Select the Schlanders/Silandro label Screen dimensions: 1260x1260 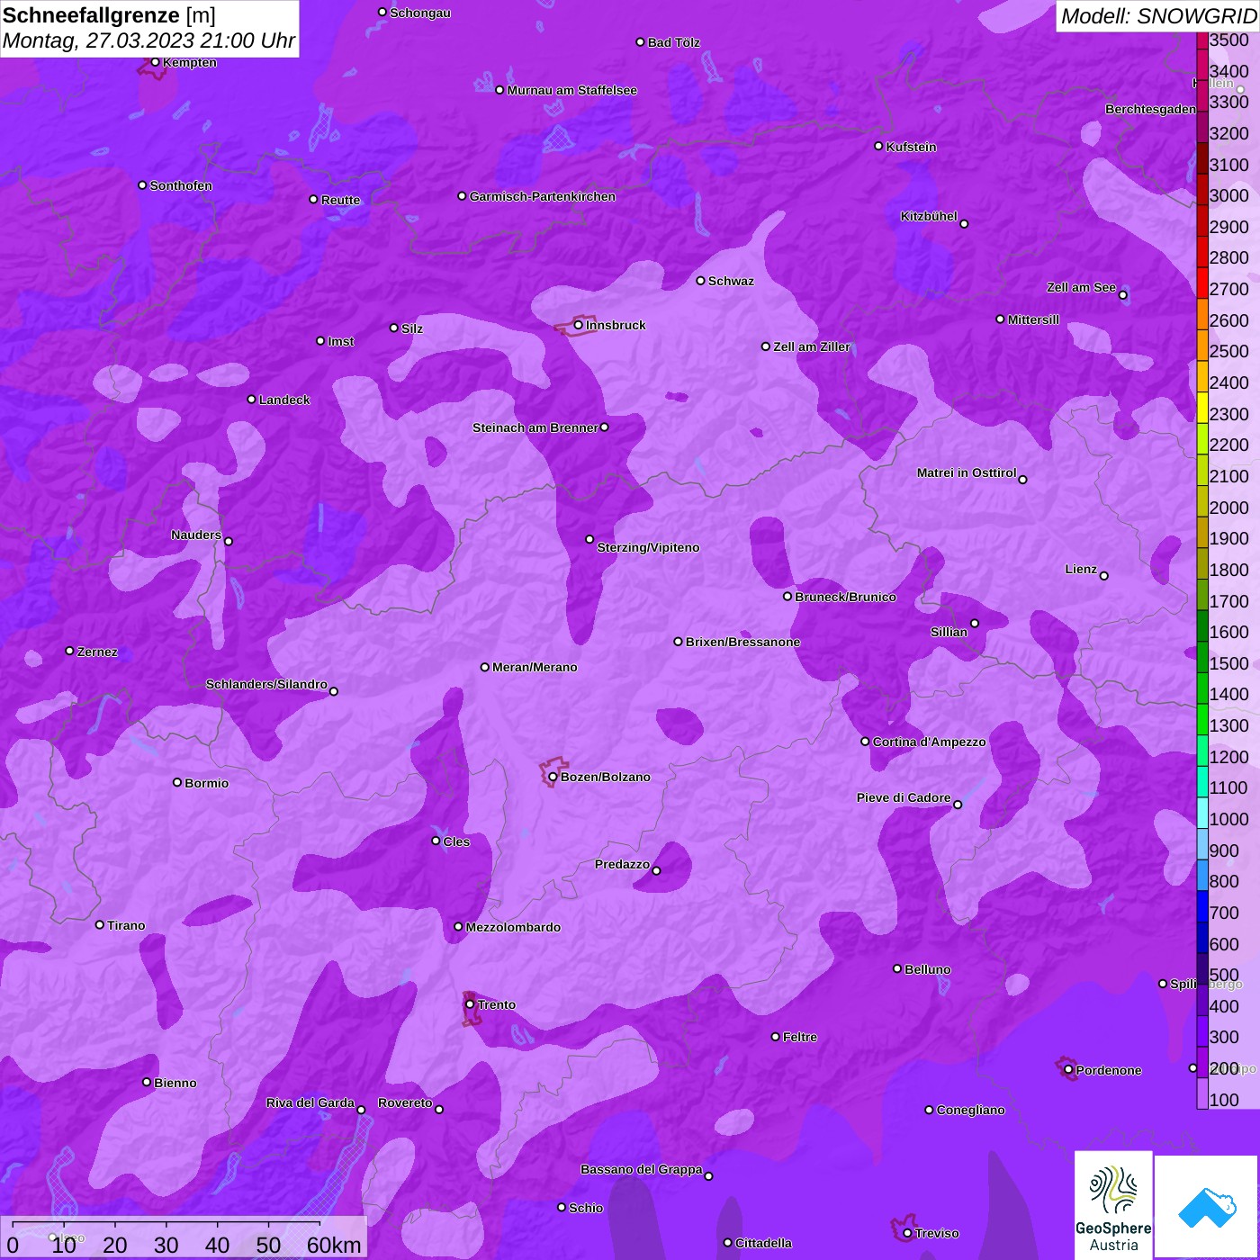(266, 684)
